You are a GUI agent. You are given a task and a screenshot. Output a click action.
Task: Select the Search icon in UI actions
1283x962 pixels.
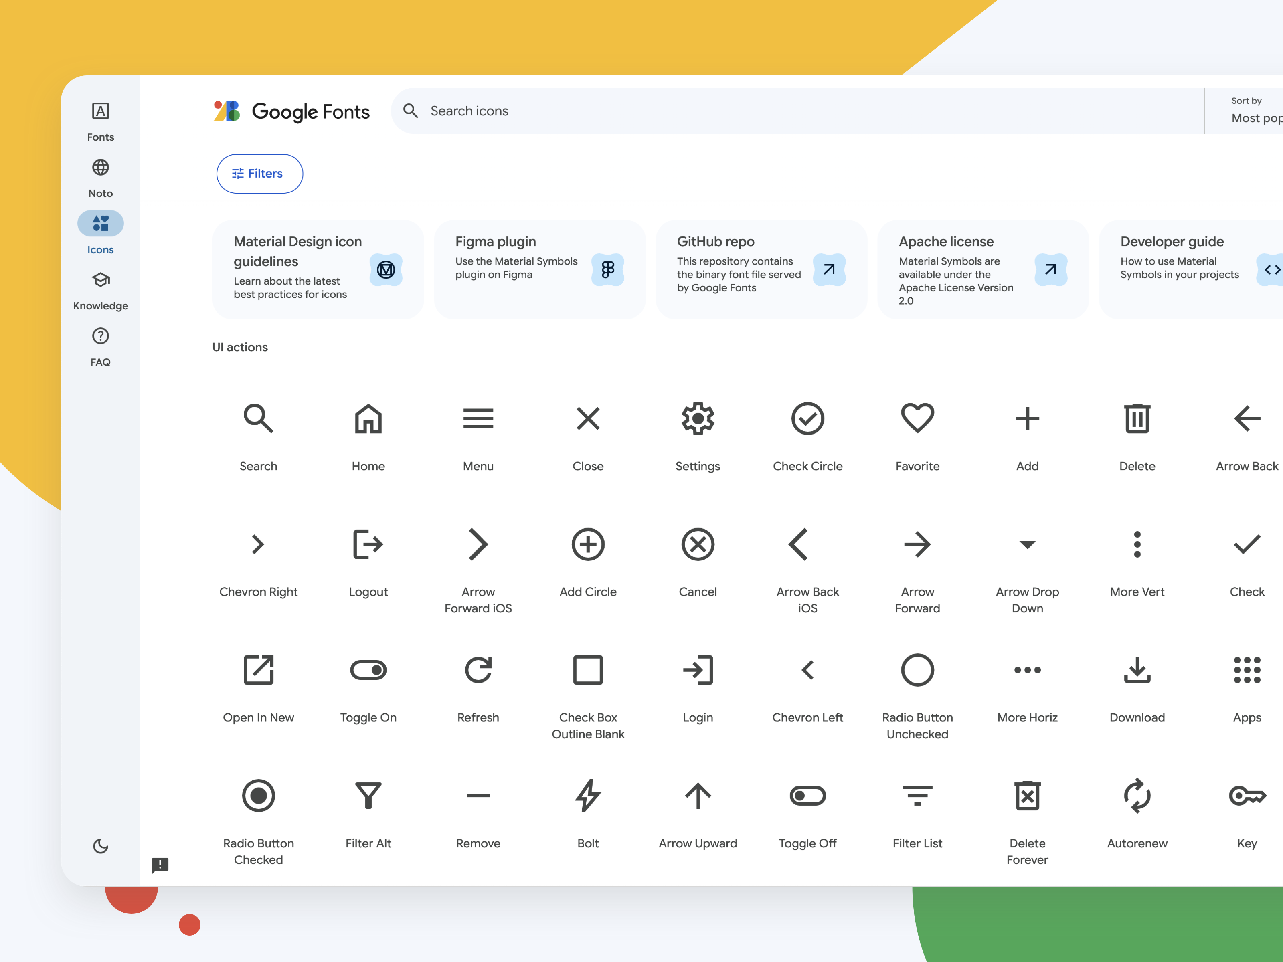click(258, 418)
